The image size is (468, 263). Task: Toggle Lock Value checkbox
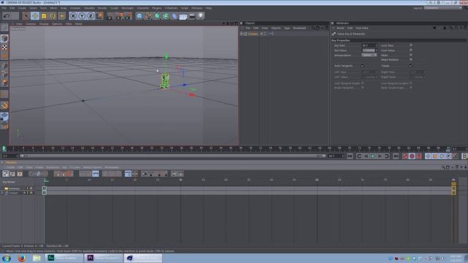(411, 50)
